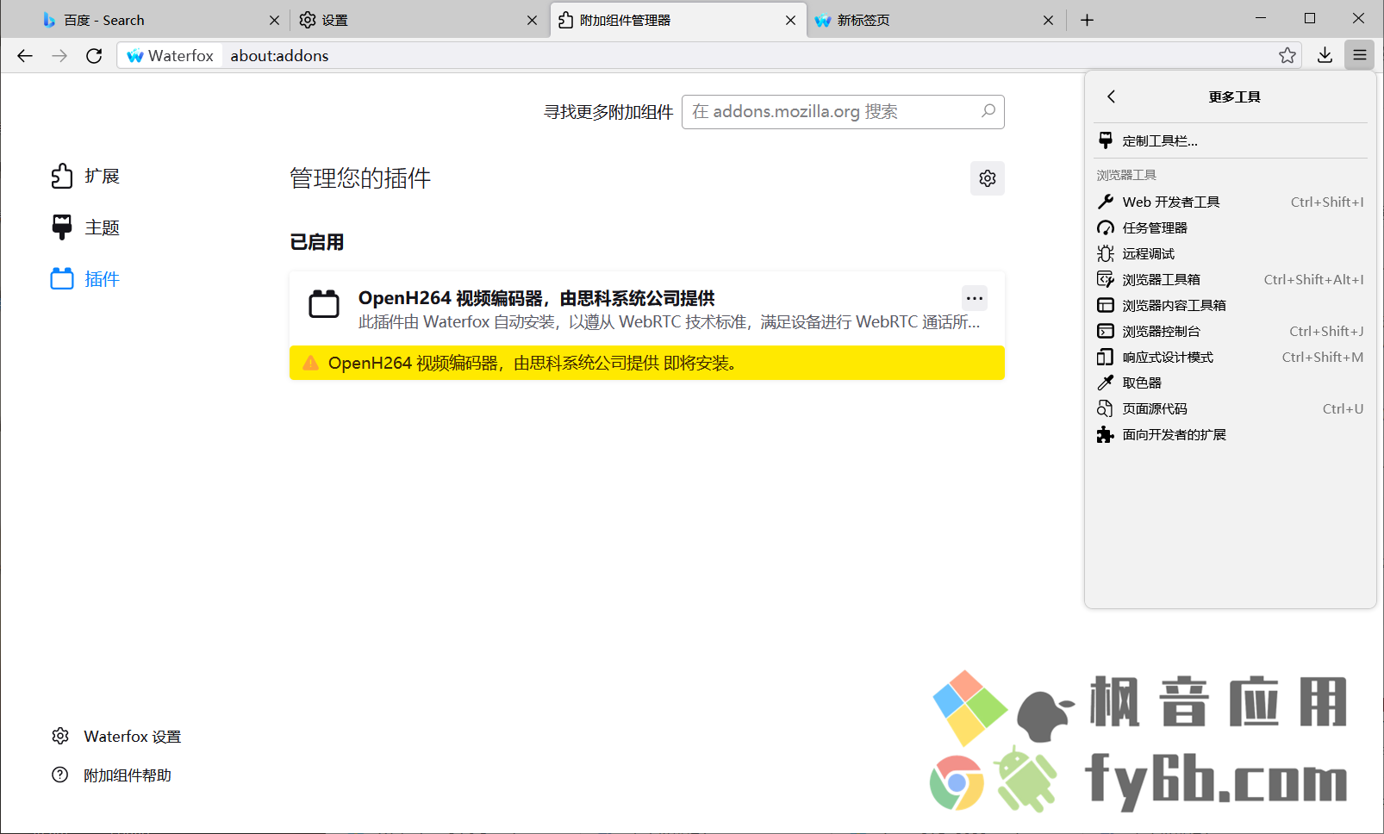Choose 定制工具栏... in more tools
This screenshot has width=1384, height=834.
pyautogui.click(x=1231, y=140)
